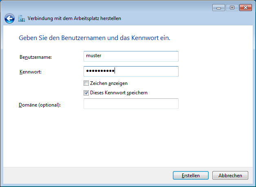
Task: Focus the Benutzername field containing muster
Action: (131, 56)
